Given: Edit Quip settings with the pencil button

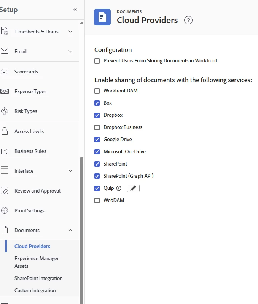Looking at the screenshot, I should click(133, 188).
